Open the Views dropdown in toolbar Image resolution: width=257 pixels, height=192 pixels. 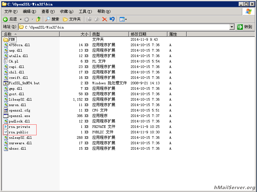[123, 19]
